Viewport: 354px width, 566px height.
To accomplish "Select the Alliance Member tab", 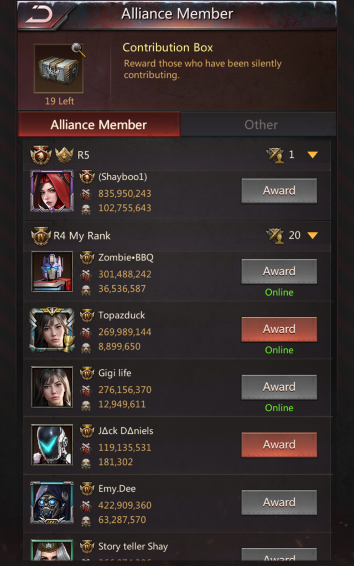I will click(99, 124).
